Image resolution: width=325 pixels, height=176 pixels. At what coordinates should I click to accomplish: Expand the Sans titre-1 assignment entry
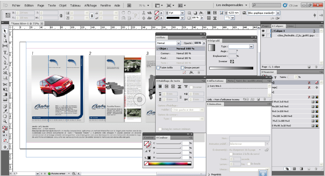208,86
